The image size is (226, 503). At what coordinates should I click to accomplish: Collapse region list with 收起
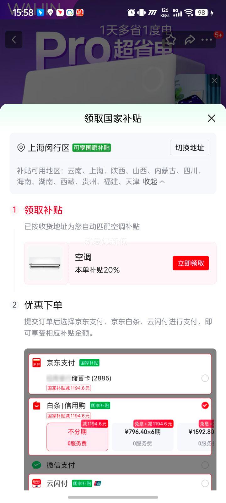pos(154,182)
